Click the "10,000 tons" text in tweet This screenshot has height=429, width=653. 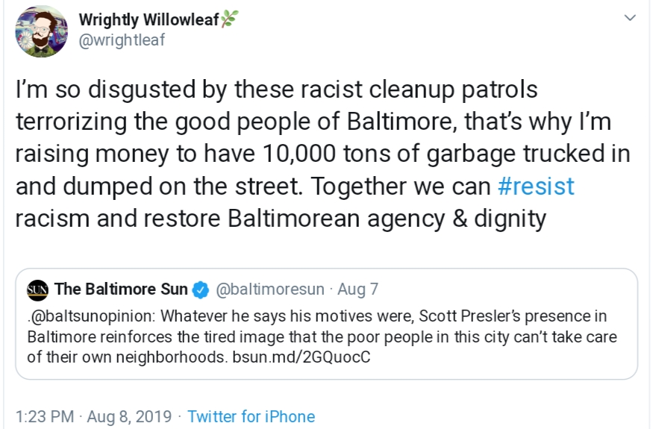[x=301, y=154]
